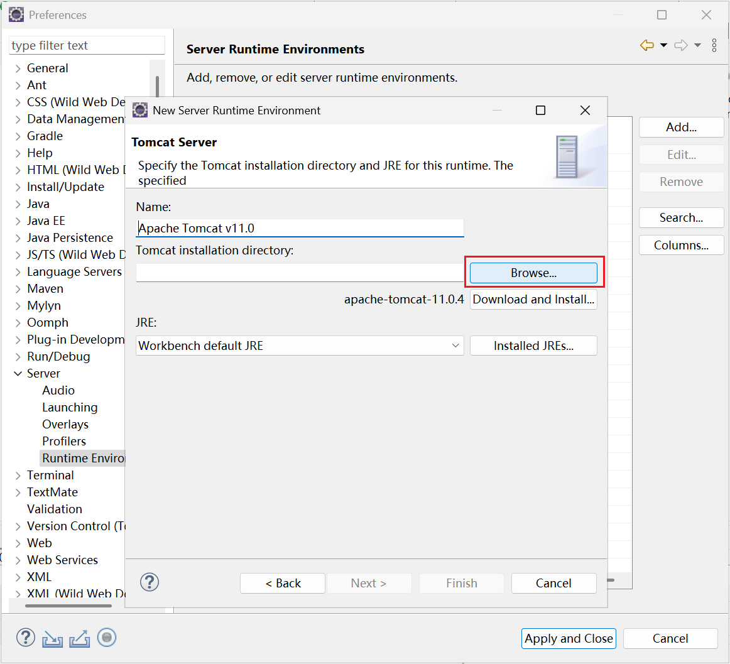Open the three-dot view menu in Preferences
This screenshot has height=664, width=730.
(x=714, y=45)
